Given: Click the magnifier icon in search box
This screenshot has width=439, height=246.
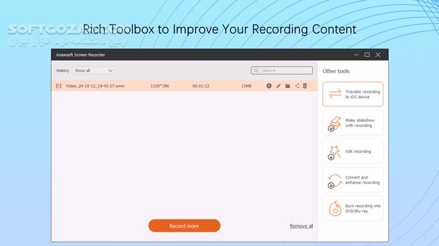Looking at the screenshot, I should 256,71.
